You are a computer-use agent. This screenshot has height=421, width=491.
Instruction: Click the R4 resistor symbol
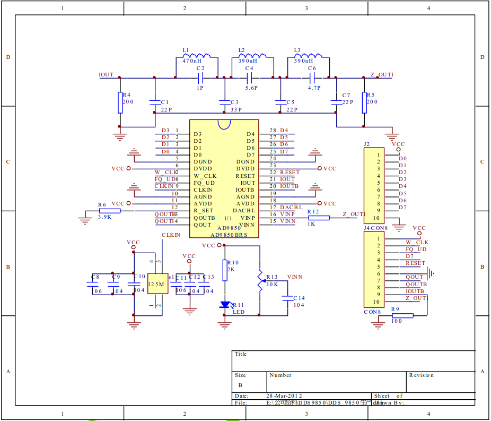[x=120, y=102]
